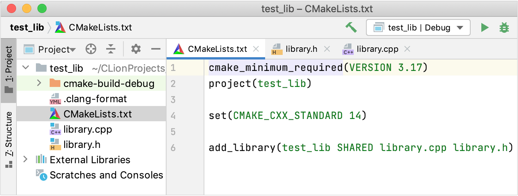This screenshot has width=518, height=196.
Task: Click 'VERSION 3.17' text in editor
Action: coord(386,68)
